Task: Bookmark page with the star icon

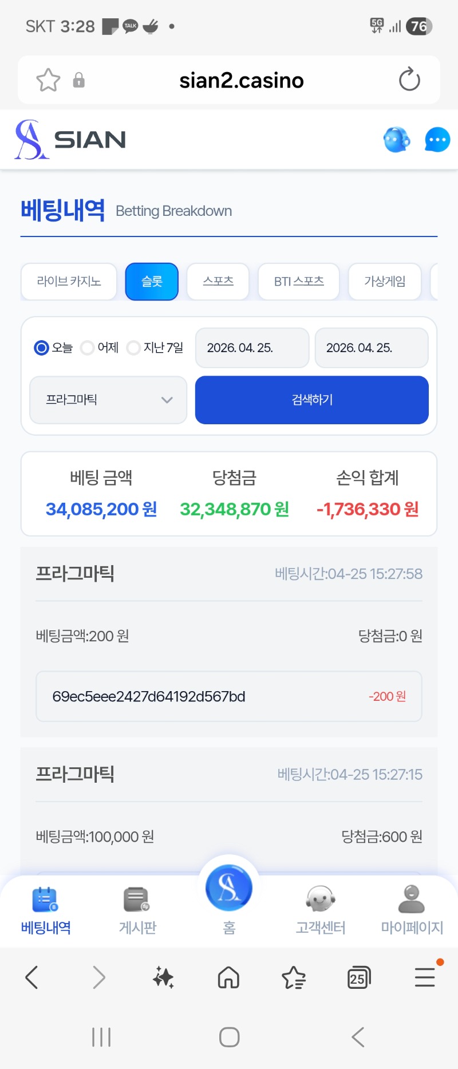Action: [48, 80]
